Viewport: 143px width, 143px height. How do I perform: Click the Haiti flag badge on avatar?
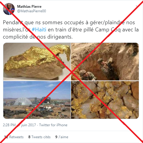coord(13,10)
